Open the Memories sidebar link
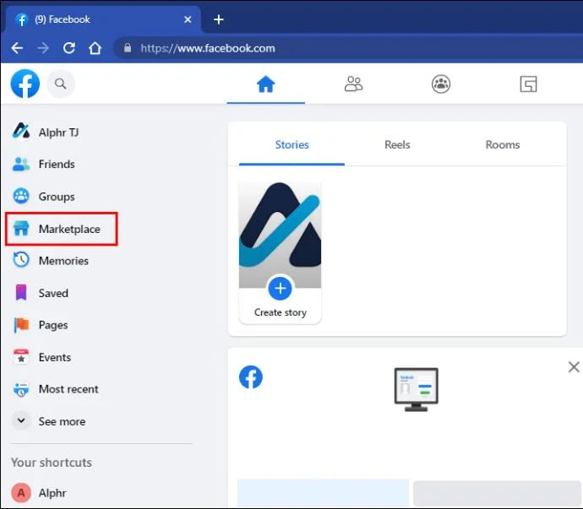Image resolution: width=583 pixels, height=509 pixels. [63, 261]
